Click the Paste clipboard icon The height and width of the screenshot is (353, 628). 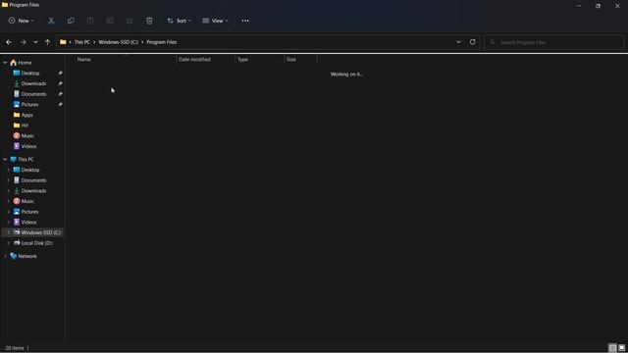pyautogui.click(x=90, y=21)
